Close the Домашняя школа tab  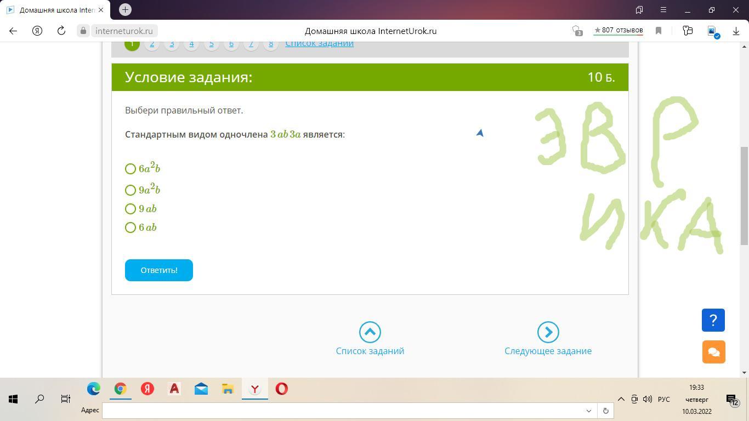(x=101, y=10)
